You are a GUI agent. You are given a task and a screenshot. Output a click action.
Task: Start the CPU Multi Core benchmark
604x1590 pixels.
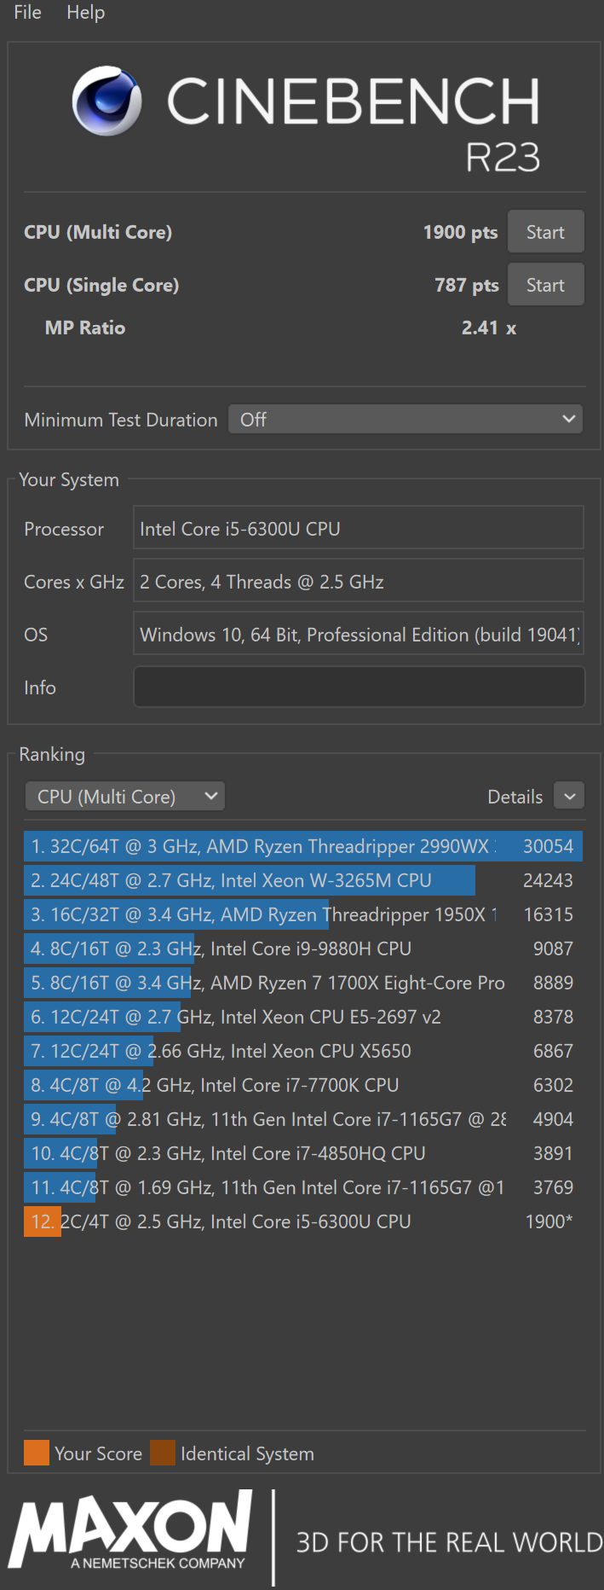546,232
